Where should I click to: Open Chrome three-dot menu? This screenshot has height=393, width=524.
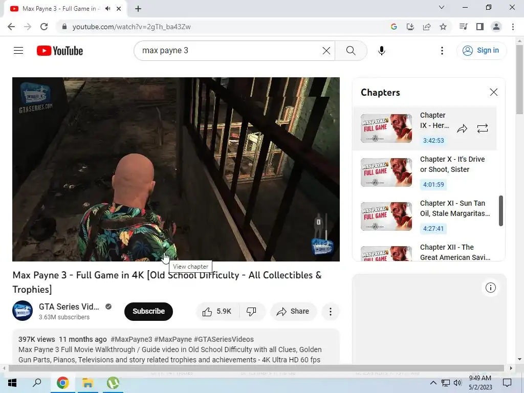513,27
